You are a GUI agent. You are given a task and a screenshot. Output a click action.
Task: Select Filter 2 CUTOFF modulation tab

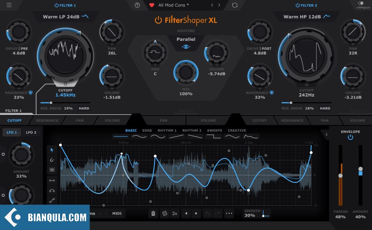tap(259, 121)
